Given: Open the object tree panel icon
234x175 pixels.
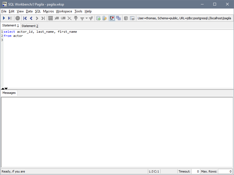Looking at the screenshot, I should point(132,18).
